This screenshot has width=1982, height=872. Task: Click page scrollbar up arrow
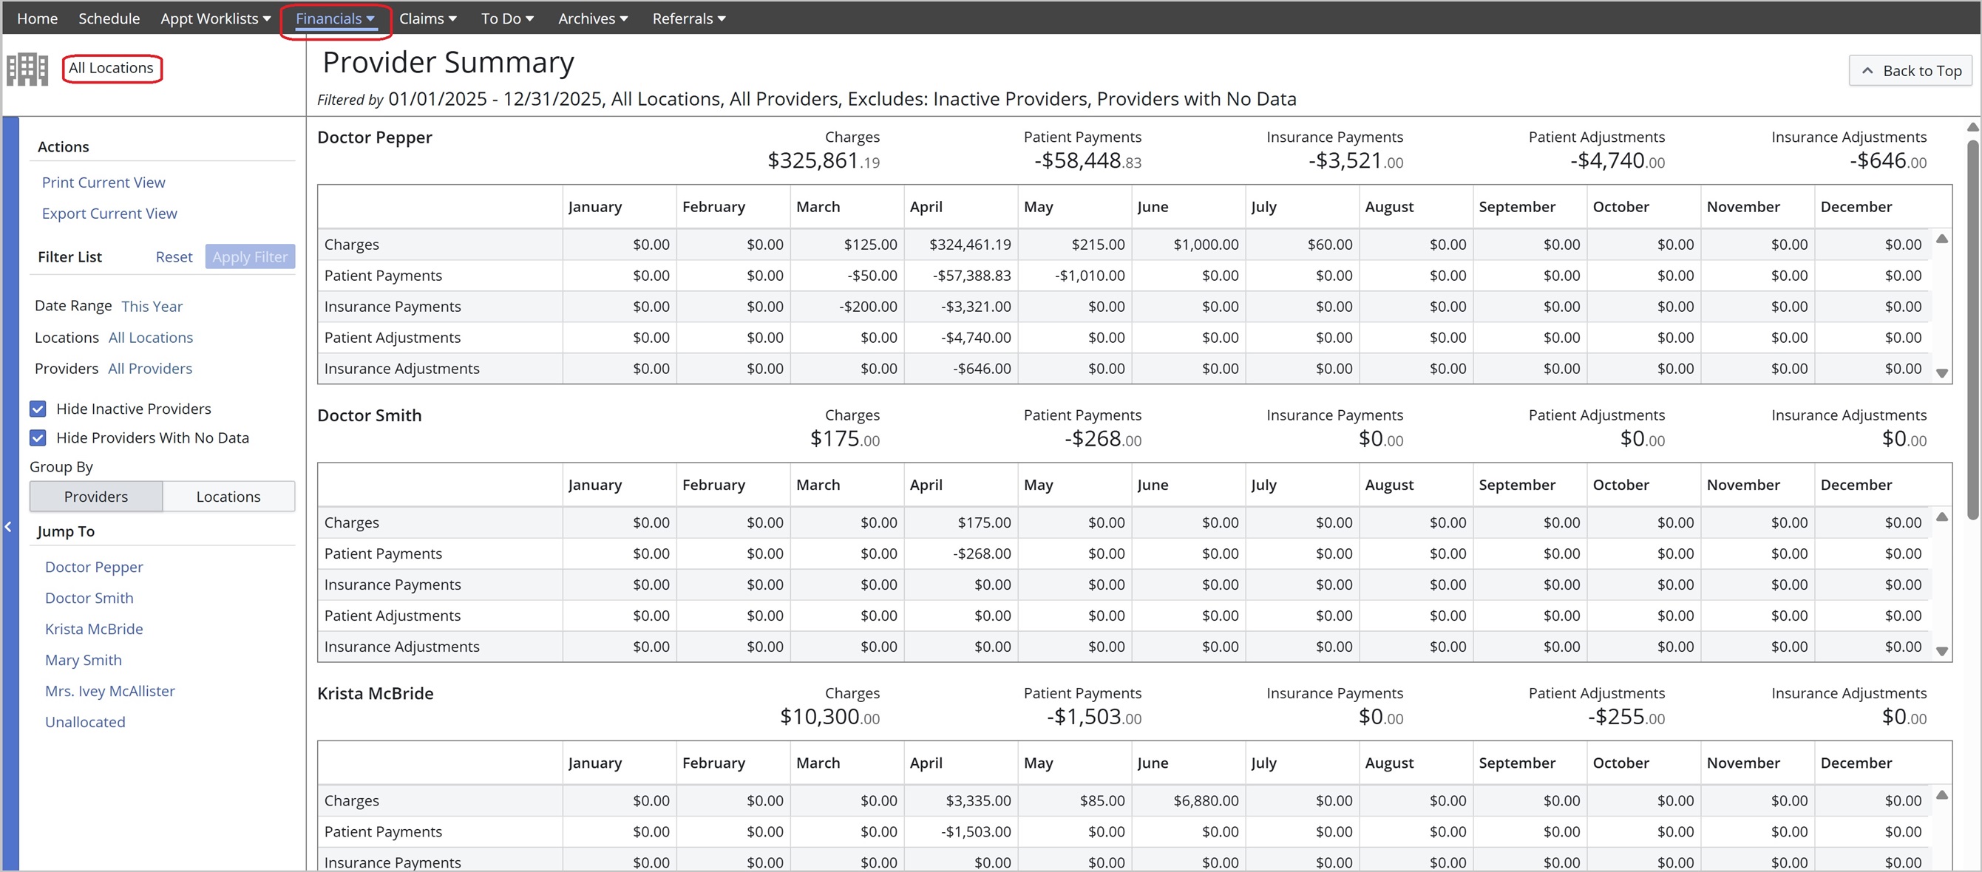[1973, 127]
